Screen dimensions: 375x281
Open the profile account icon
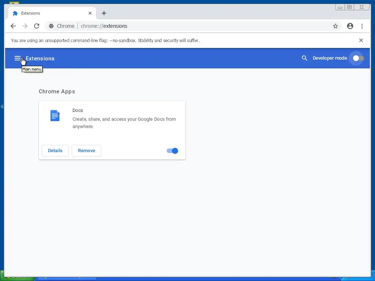coord(350,26)
